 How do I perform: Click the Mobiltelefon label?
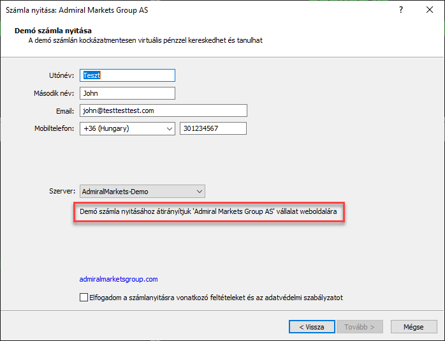(x=54, y=128)
